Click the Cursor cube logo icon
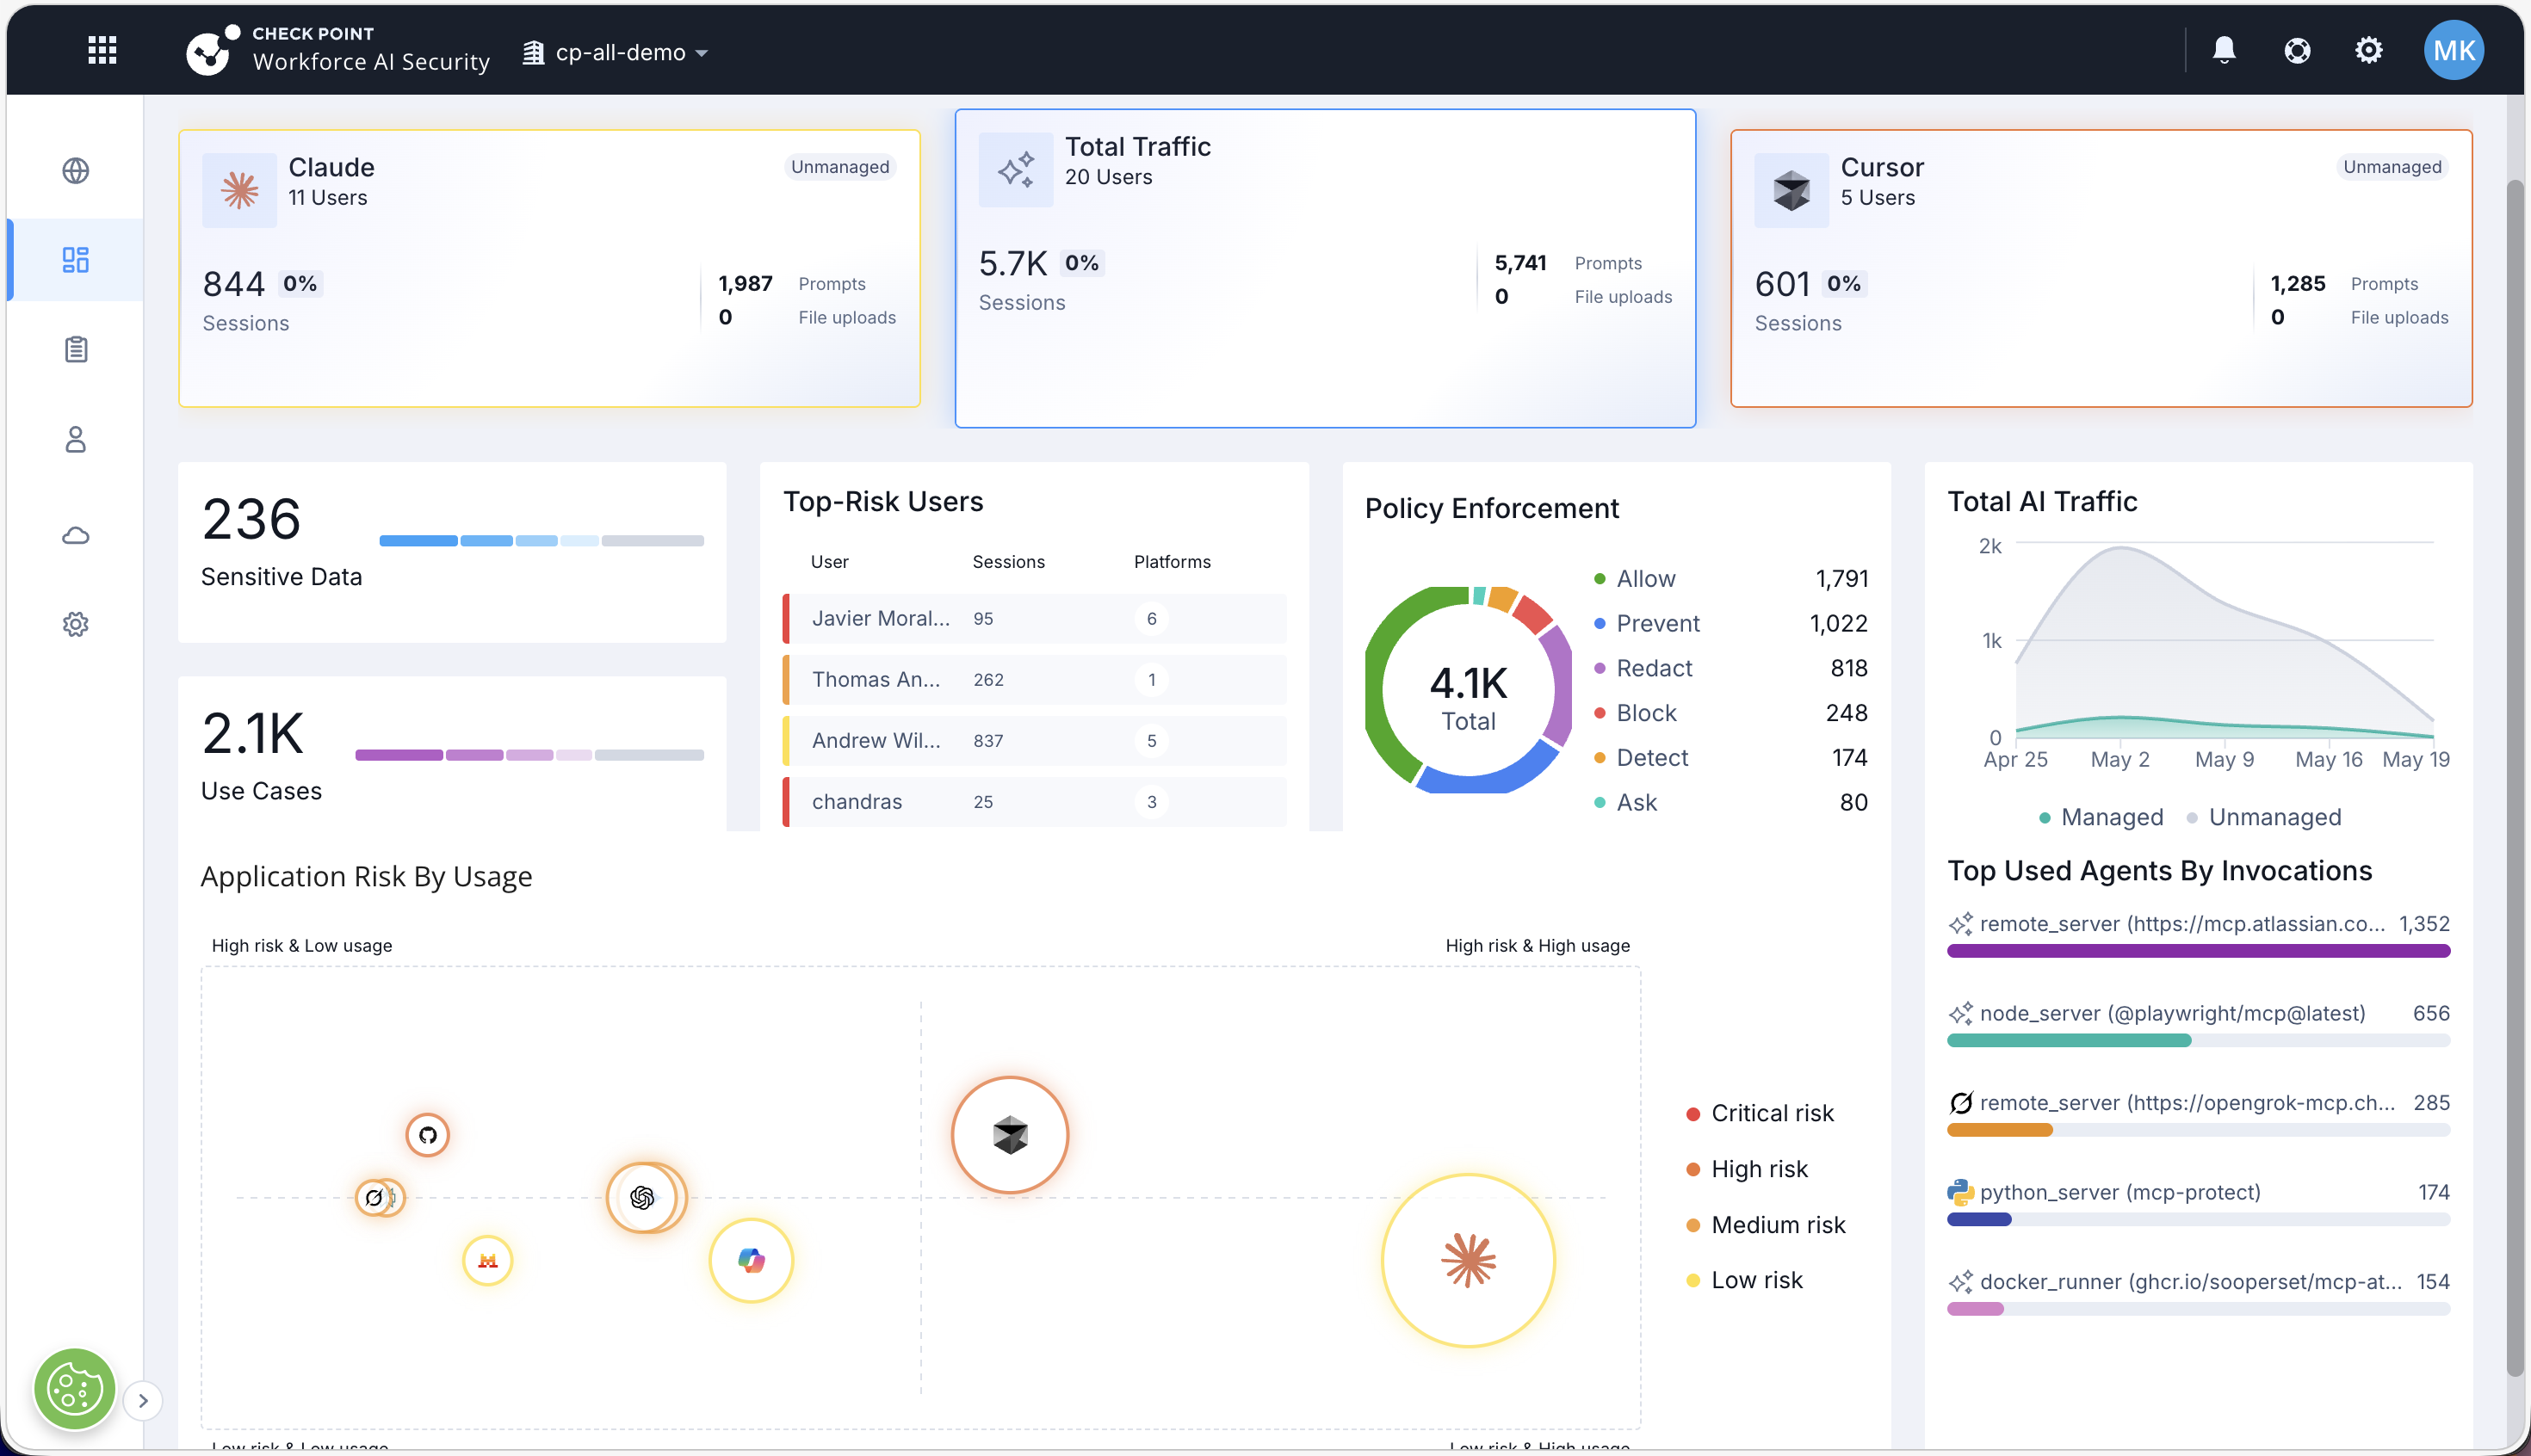Image resolution: width=2531 pixels, height=1456 pixels. click(x=1792, y=190)
